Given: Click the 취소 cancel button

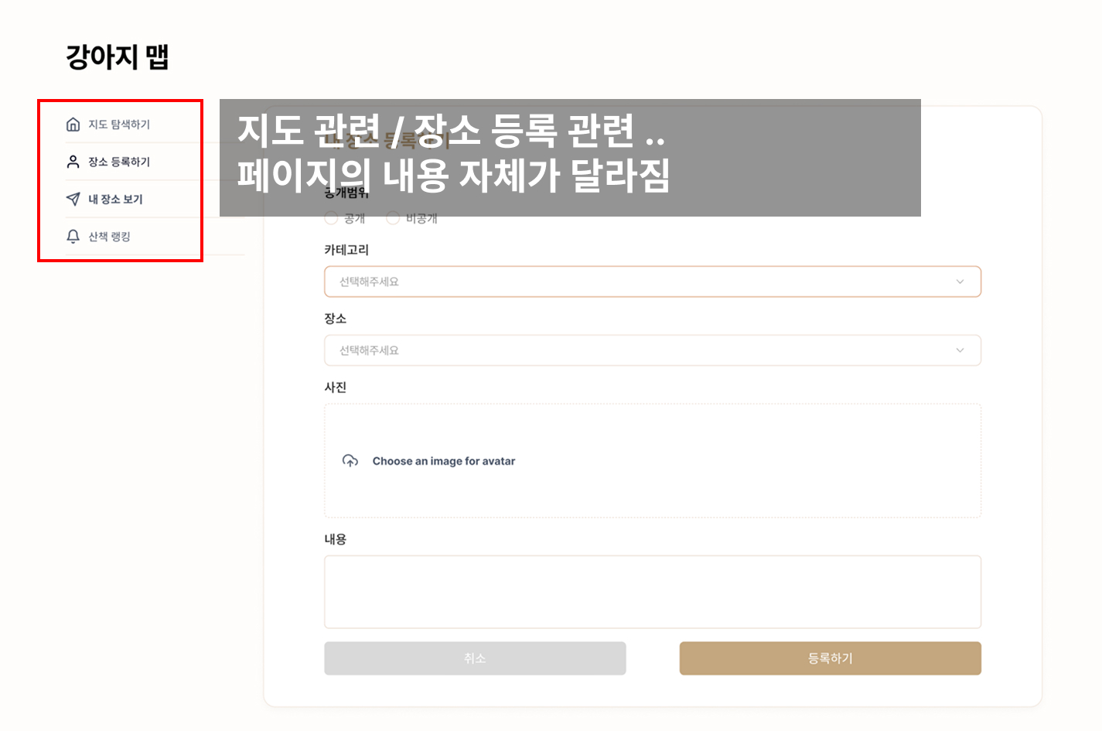Looking at the screenshot, I should [x=474, y=658].
